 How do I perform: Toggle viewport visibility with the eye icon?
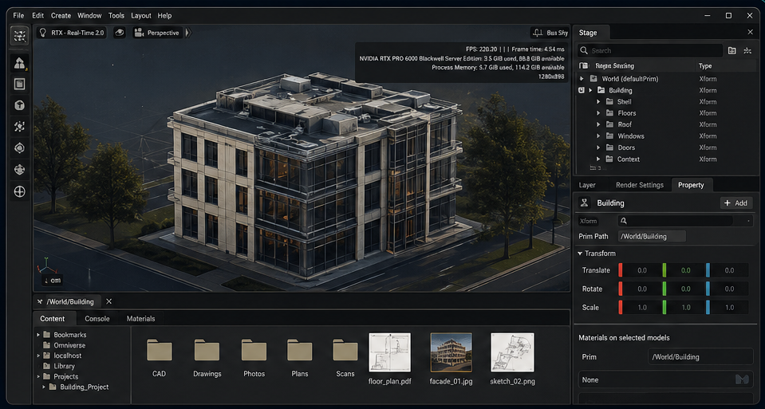[x=120, y=33]
